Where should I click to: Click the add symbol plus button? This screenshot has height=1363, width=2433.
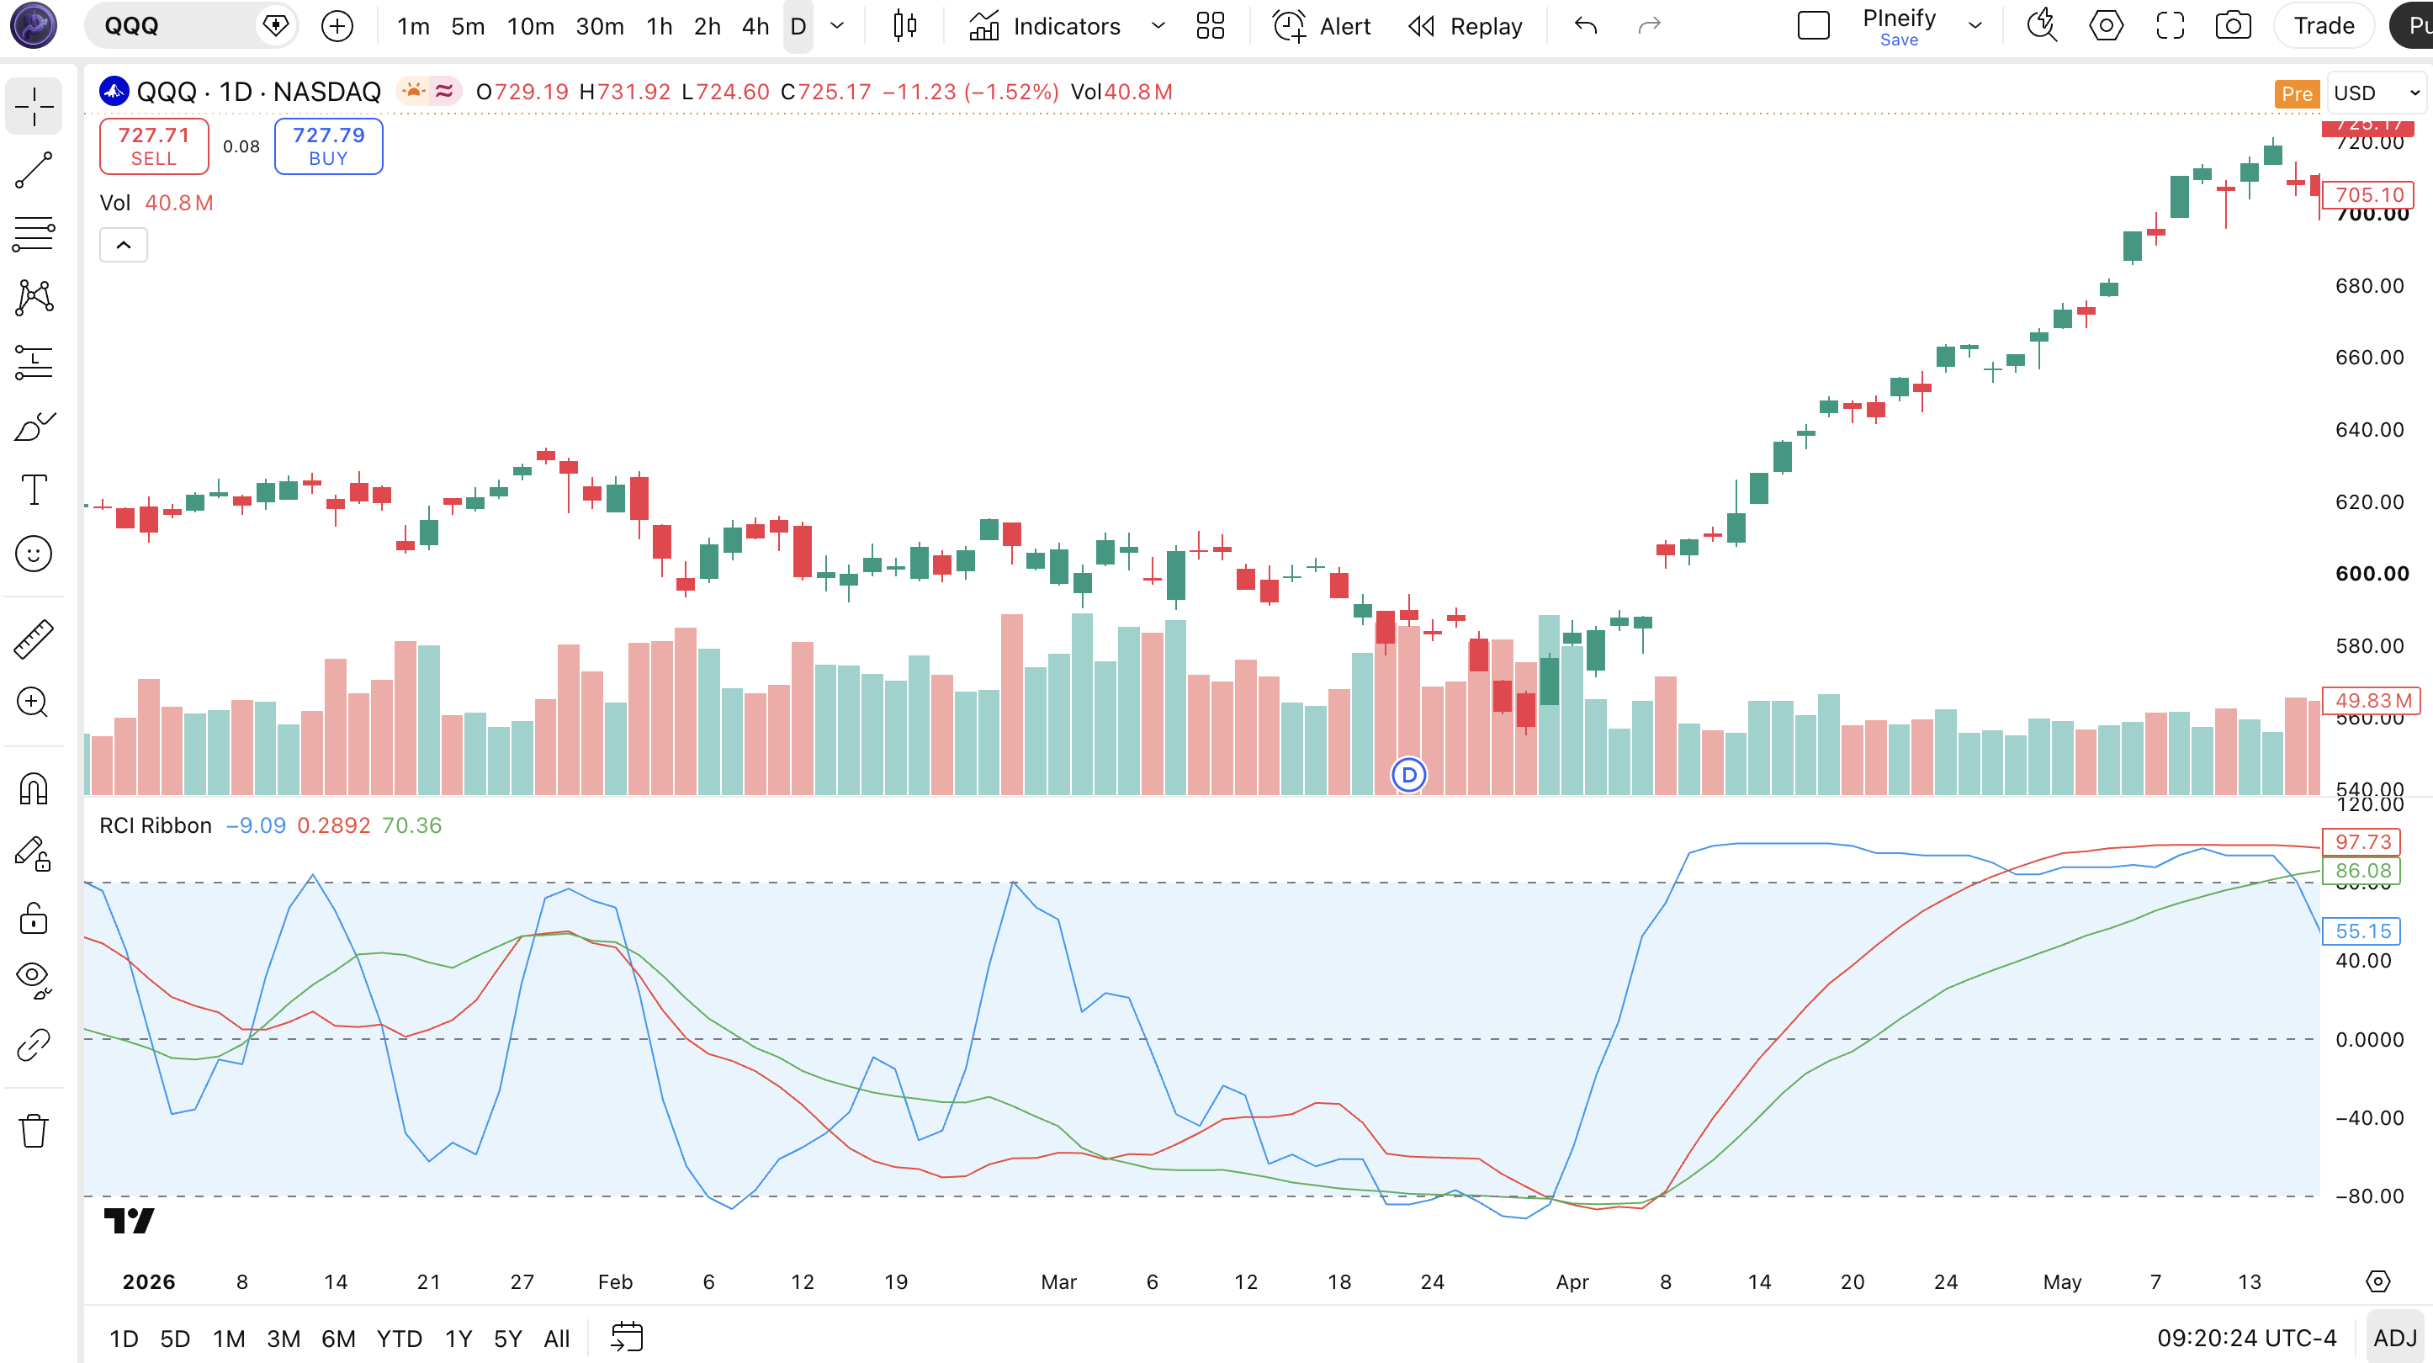[337, 25]
